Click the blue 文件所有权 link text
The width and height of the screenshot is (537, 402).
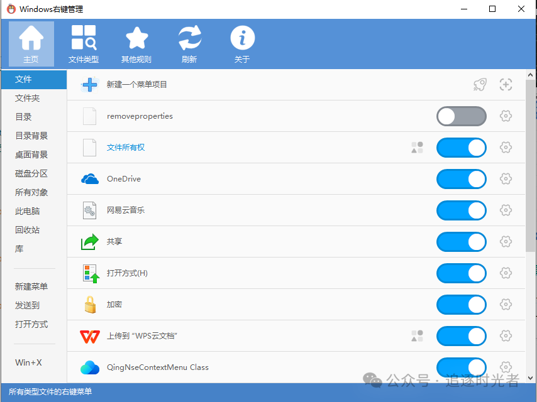[126, 148]
